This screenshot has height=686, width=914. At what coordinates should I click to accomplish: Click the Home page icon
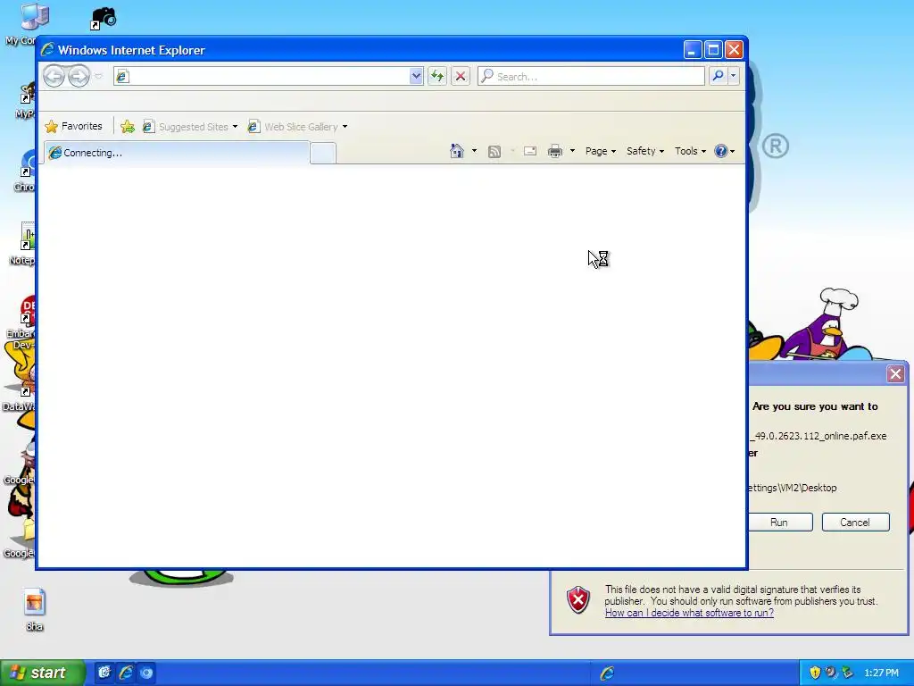457,151
